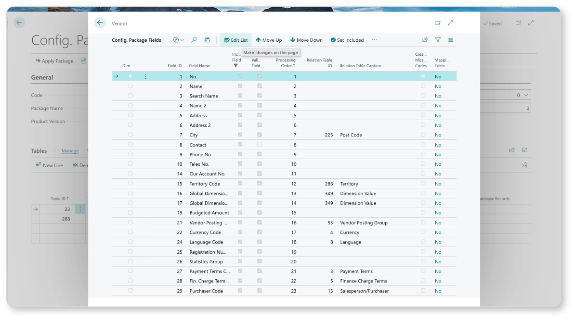Click the Table ID column header in background
This screenshot has height=320, width=574.
coord(60,199)
